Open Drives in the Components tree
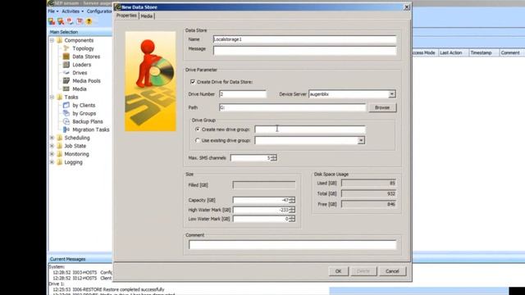This screenshot has width=525, height=295. [80, 73]
